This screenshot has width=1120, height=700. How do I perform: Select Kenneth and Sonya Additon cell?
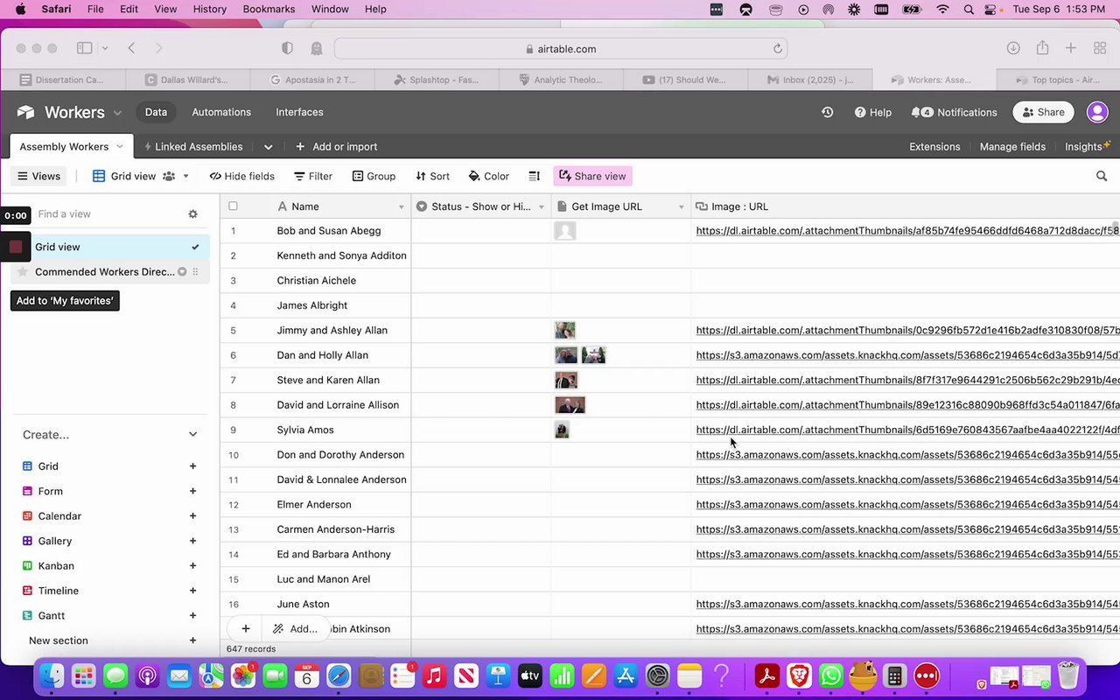[341, 255]
